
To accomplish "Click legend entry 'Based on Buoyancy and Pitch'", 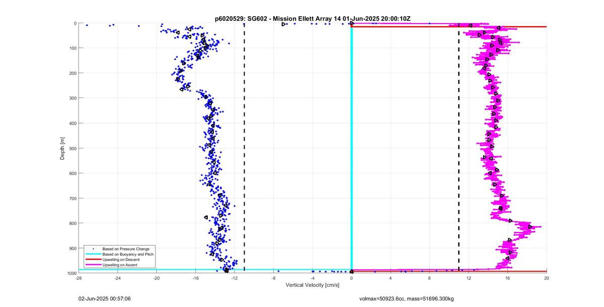I will [128, 254].
